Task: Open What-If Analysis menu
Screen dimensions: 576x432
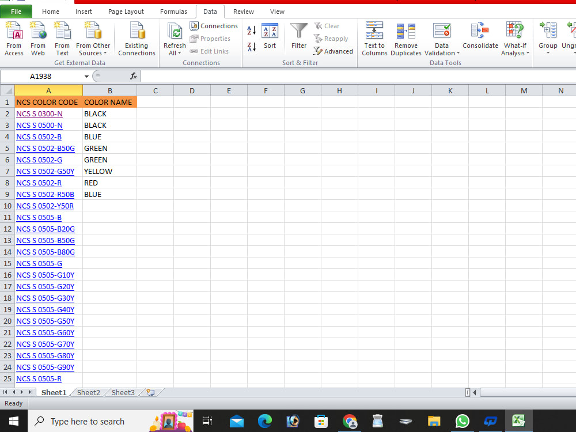Action: [x=515, y=39]
